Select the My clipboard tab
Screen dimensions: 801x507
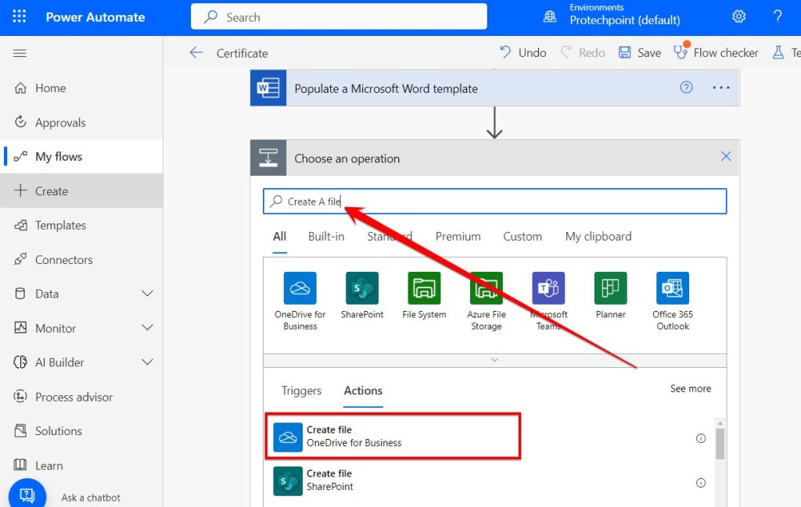(x=598, y=237)
